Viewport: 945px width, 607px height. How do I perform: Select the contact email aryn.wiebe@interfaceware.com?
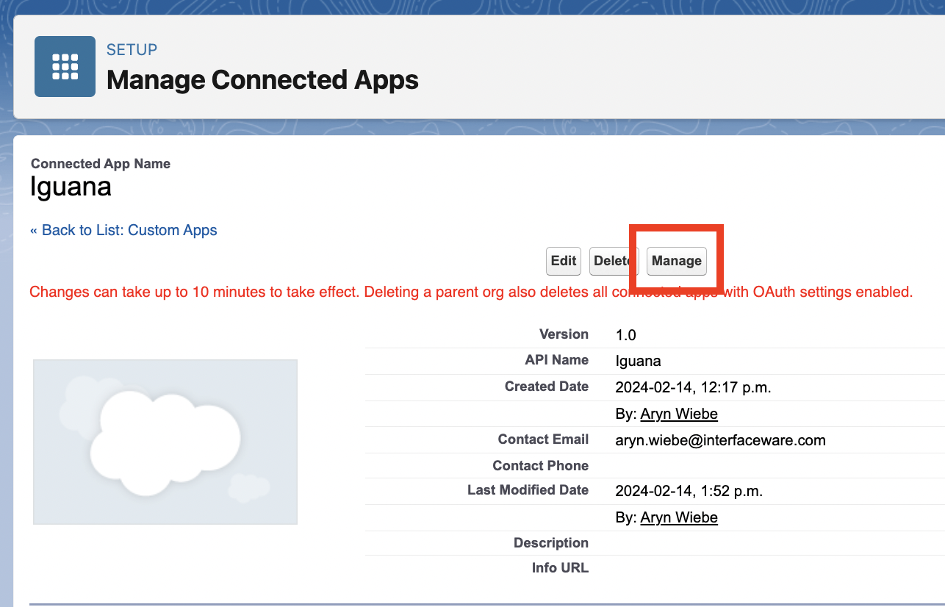[720, 440]
